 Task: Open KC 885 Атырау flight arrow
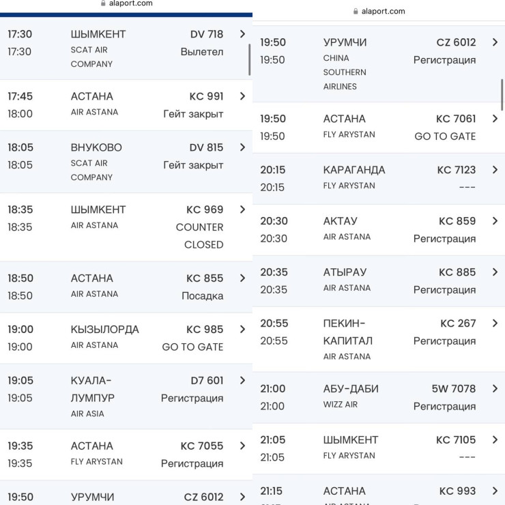(495, 272)
